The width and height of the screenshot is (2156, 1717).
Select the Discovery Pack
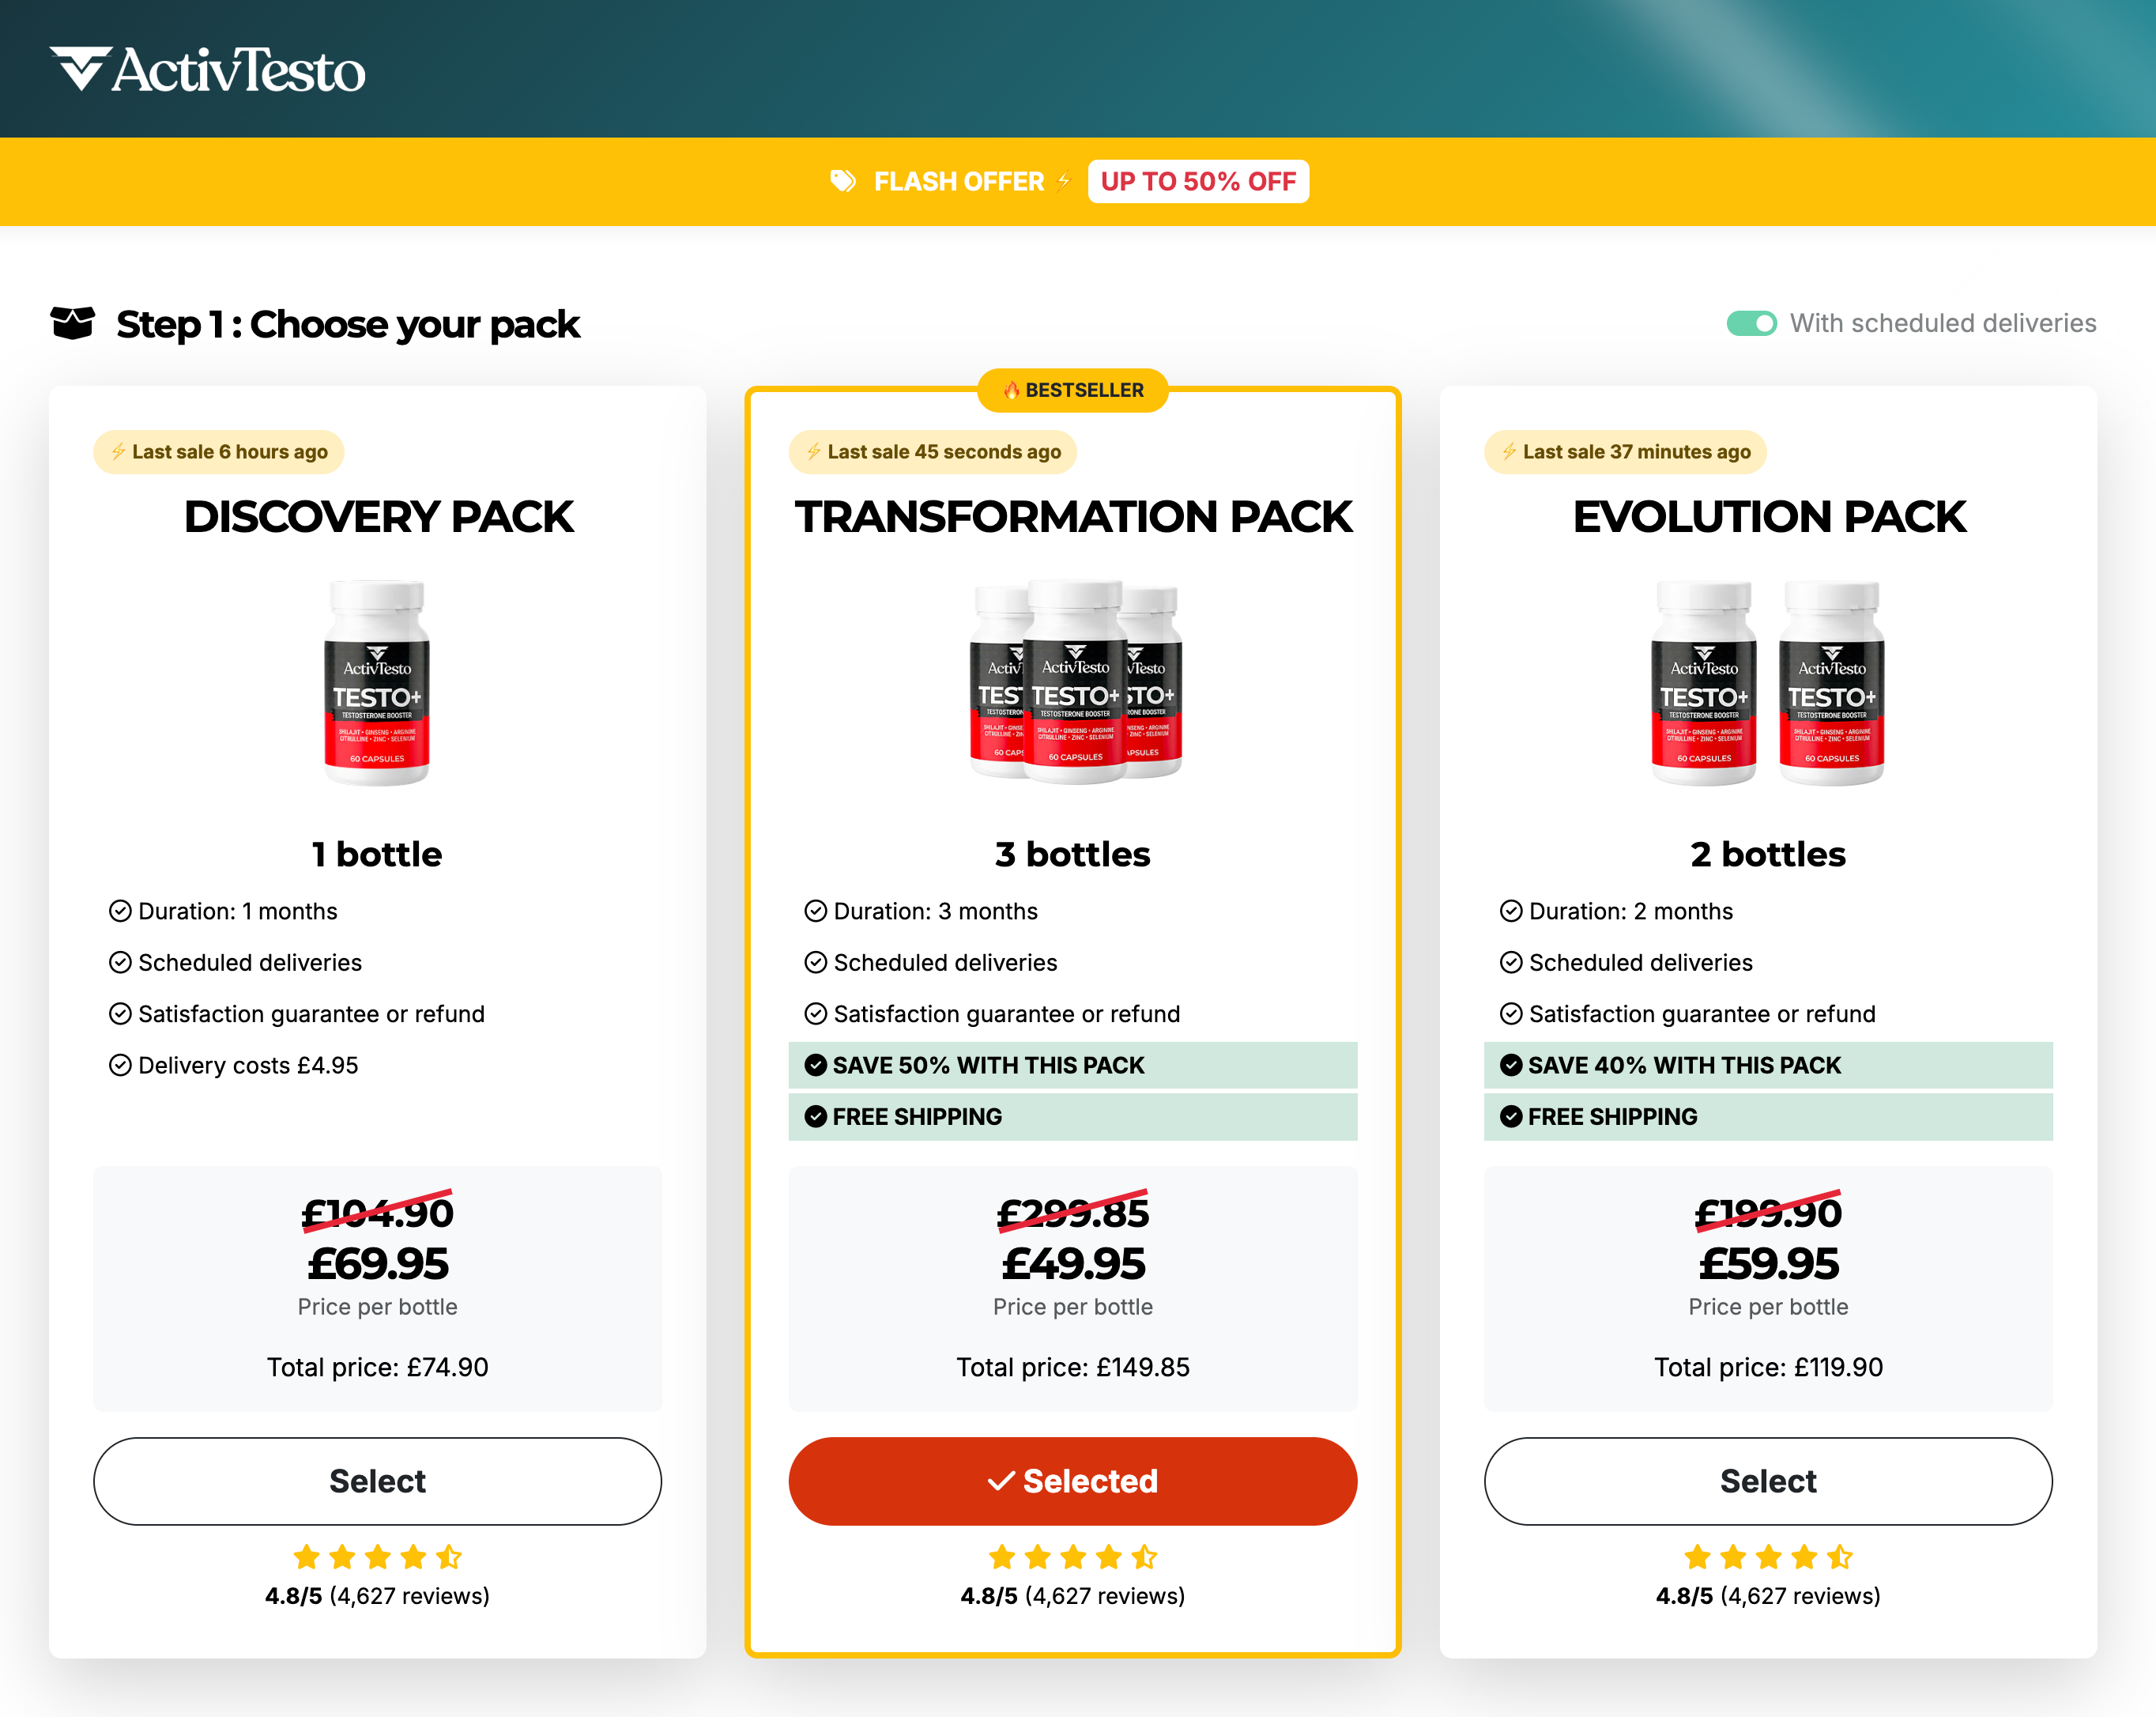377,1481
